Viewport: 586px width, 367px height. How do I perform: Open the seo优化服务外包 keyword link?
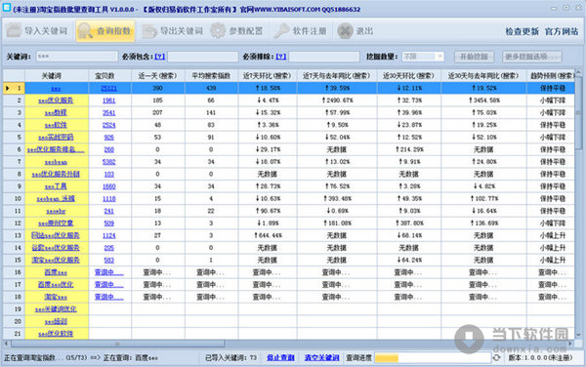[56, 175]
